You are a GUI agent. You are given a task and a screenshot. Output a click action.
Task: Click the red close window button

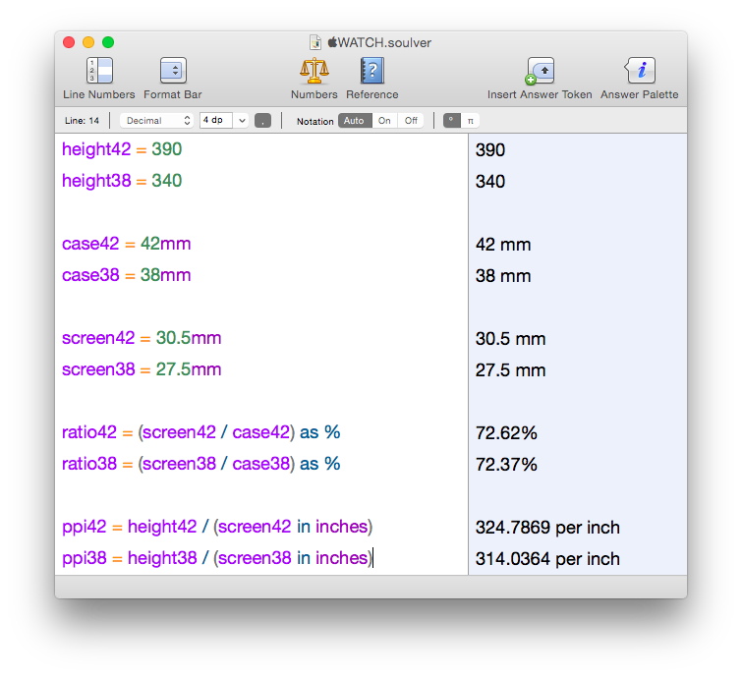coord(69,42)
